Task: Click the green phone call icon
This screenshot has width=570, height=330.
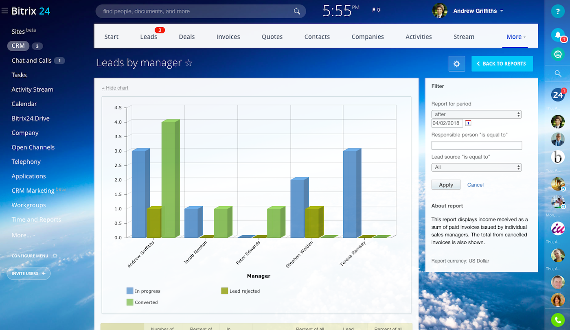Action: tap(558, 319)
